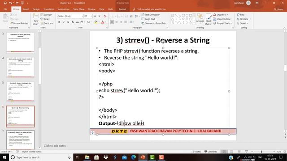Screen dimensions: 287x161
Task: Reset slide layout with Reset
Action: [45, 19]
